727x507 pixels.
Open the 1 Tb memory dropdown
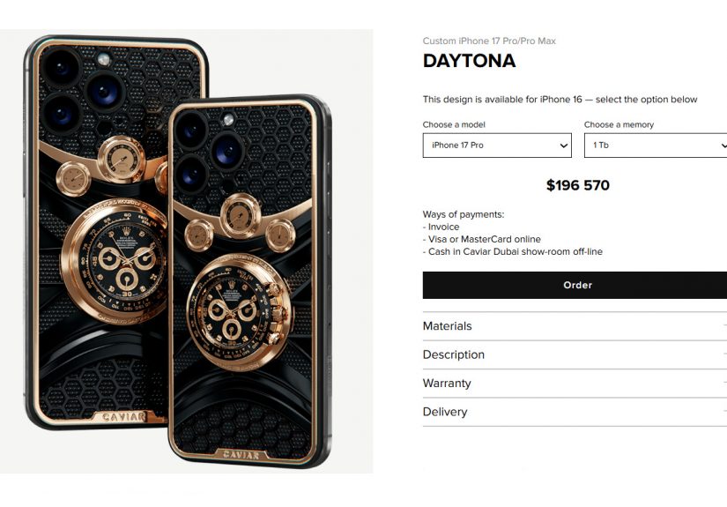tap(656, 145)
